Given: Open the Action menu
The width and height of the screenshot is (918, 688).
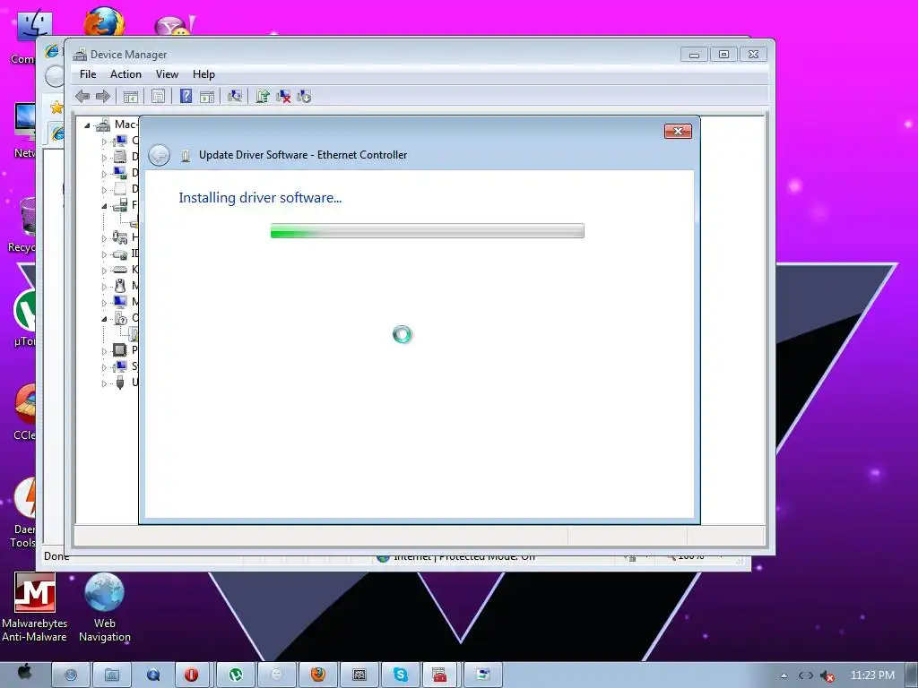Looking at the screenshot, I should 126,74.
